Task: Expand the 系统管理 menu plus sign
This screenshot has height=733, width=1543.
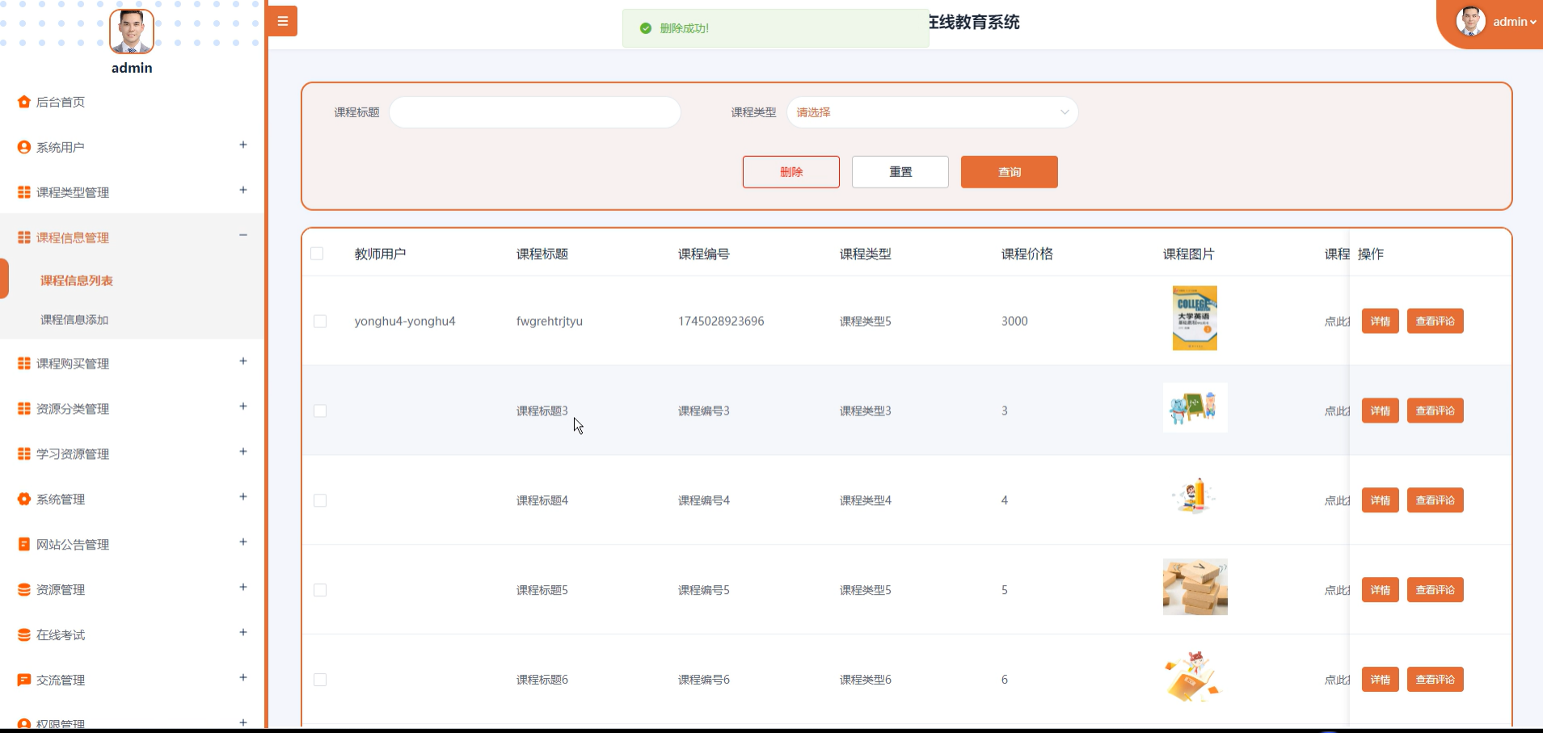Action: click(243, 497)
